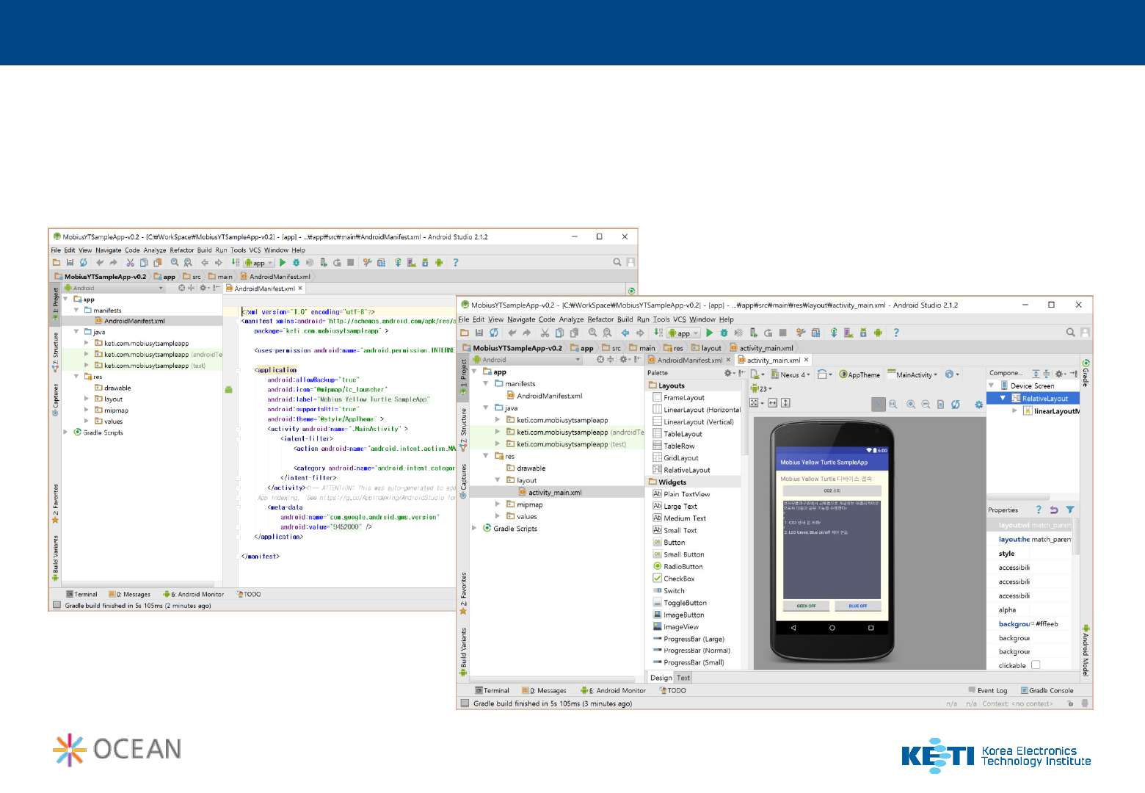The image size is (1145, 793).
Task: Click the Component Tree horizontal scrollbar
Action: point(1018,497)
